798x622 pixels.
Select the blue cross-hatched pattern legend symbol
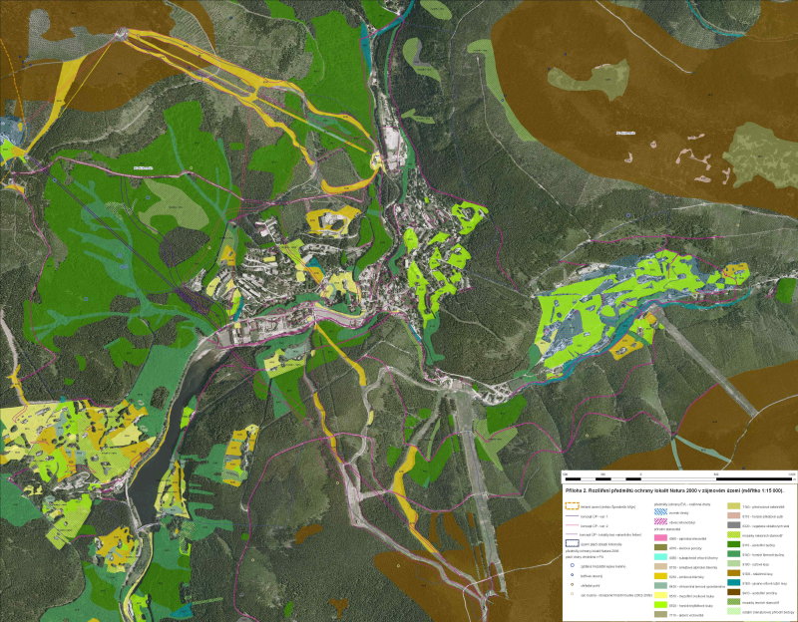[660, 511]
